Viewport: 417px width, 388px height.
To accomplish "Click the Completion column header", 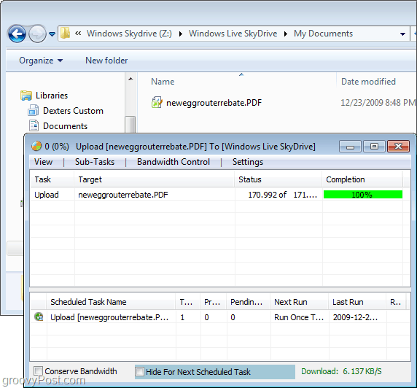I will click(362, 179).
